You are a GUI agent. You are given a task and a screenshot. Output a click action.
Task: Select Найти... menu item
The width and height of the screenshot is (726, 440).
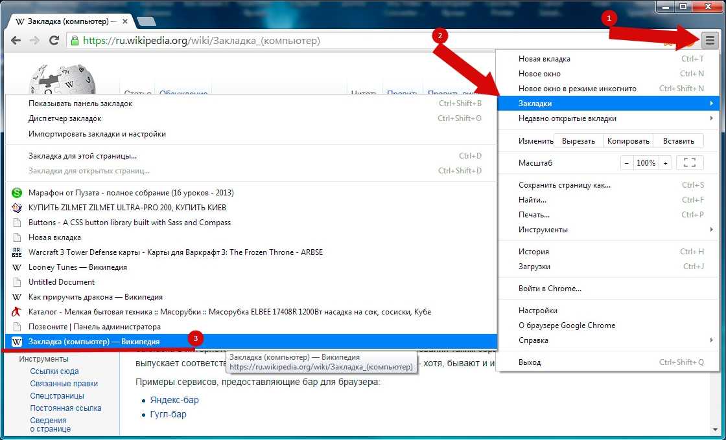[x=609, y=200]
